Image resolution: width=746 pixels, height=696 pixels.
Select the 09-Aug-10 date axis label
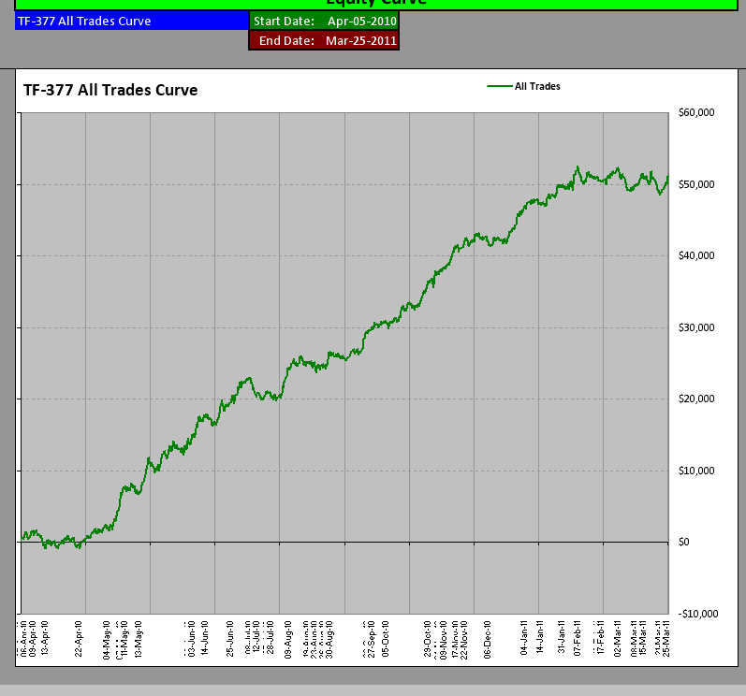click(x=288, y=640)
